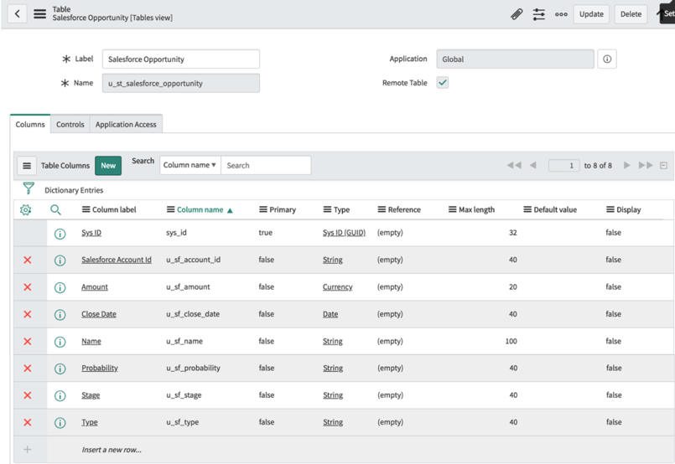
Task: Open the Amount column label link
Action: point(95,286)
